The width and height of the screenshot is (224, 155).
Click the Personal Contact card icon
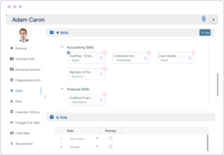[x=12, y=69]
